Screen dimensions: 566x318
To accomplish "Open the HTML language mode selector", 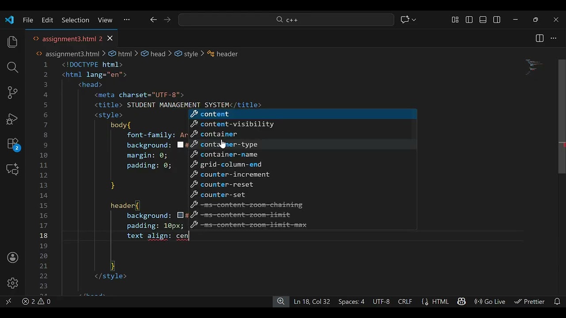I will [x=436, y=302].
